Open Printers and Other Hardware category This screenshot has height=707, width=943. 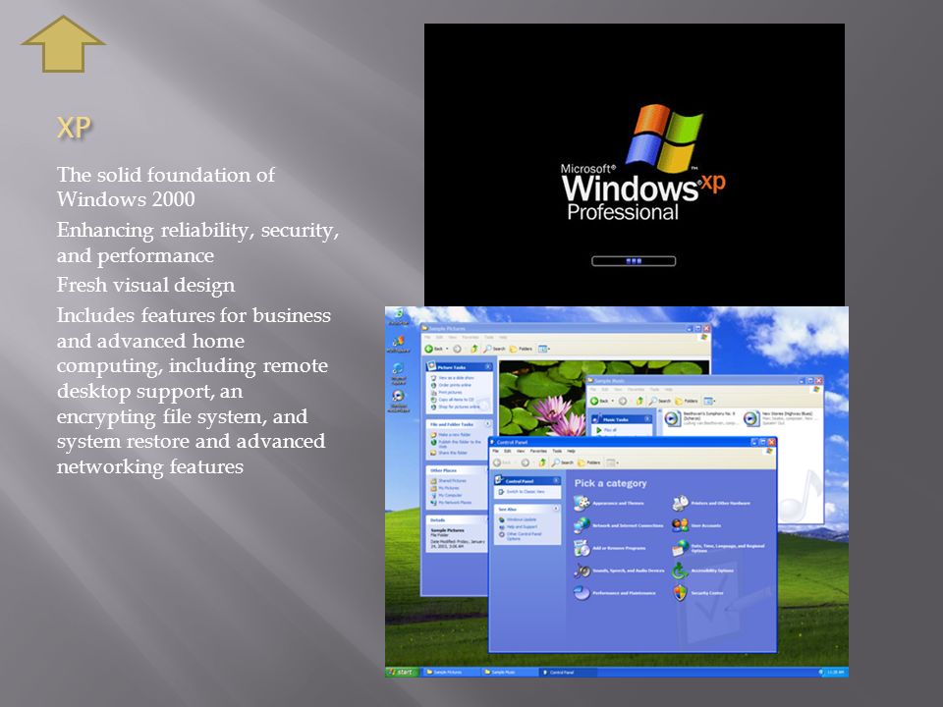click(711, 503)
